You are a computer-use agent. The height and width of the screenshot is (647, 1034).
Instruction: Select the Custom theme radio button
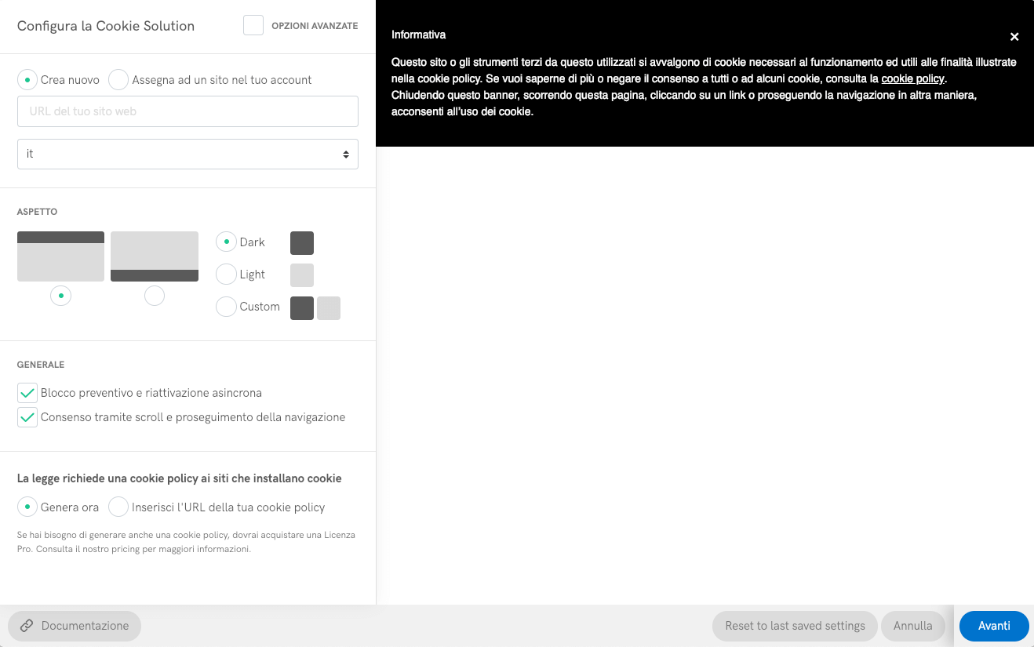pos(226,307)
